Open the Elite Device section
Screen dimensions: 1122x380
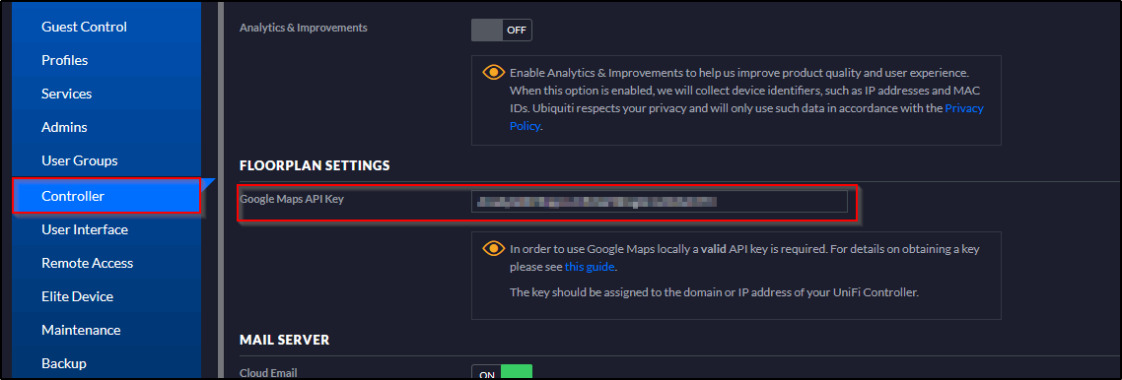pos(77,296)
